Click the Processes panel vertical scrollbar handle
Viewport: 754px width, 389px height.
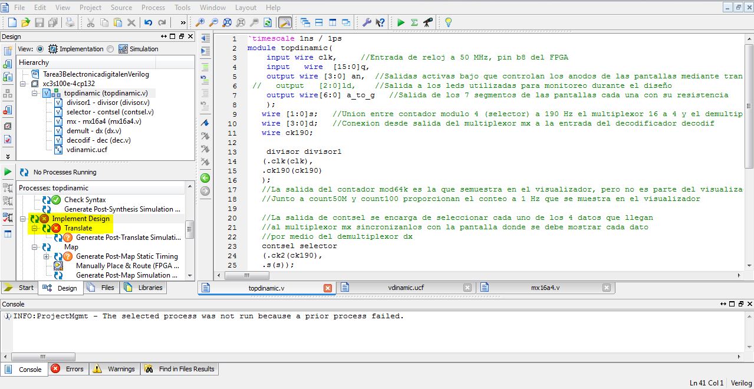point(190,230)
